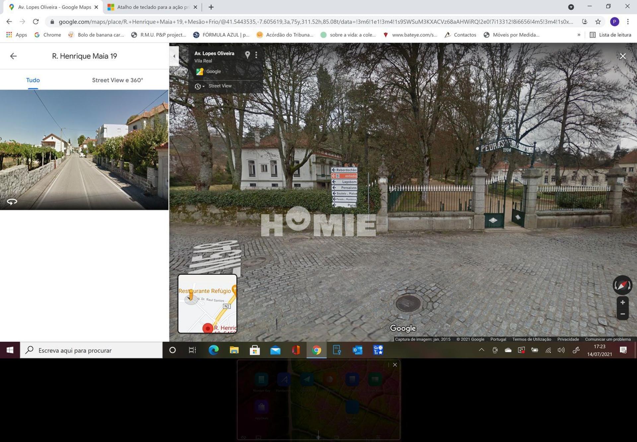The image size is (637, 442).
Task: Click the Windows search box
Action: pyautogui.click(x=91, y=350)
